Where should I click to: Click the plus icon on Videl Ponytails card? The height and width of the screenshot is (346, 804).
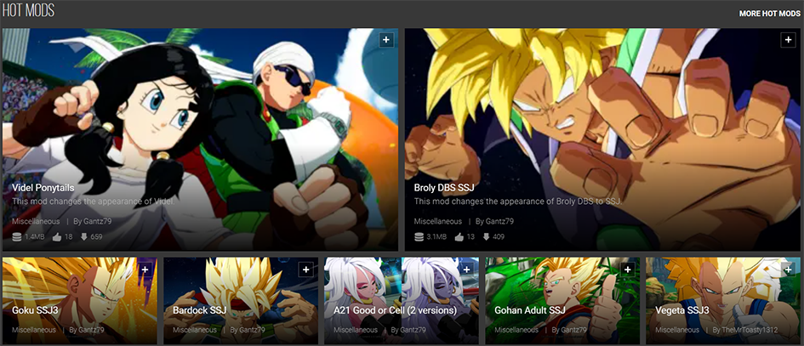pos(386,40)
